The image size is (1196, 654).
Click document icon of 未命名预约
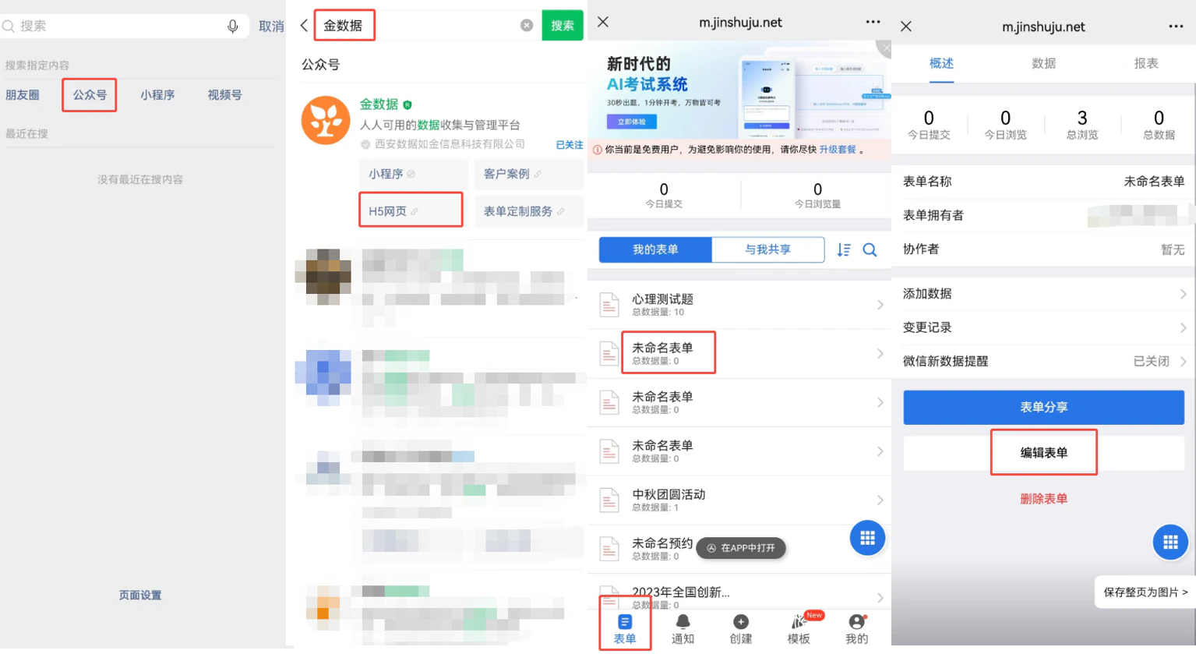[609, 549]
